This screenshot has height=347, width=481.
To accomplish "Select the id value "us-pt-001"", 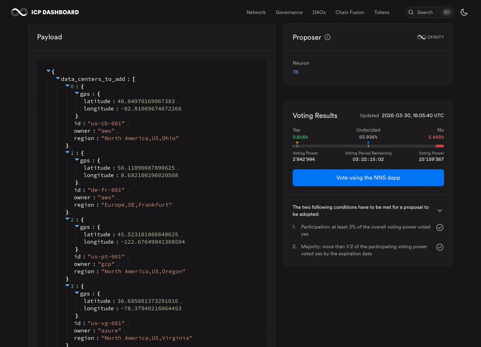I will coord(106,257).
